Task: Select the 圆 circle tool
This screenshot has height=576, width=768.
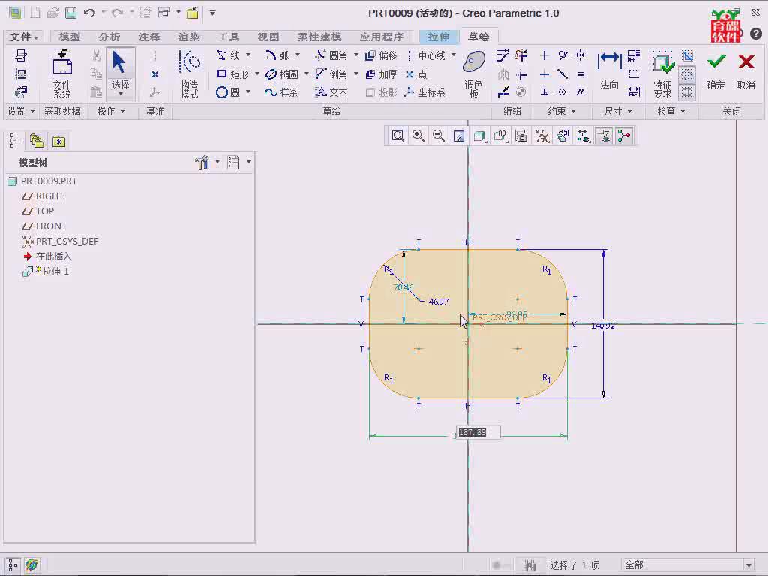Action: tap(228, 92)
